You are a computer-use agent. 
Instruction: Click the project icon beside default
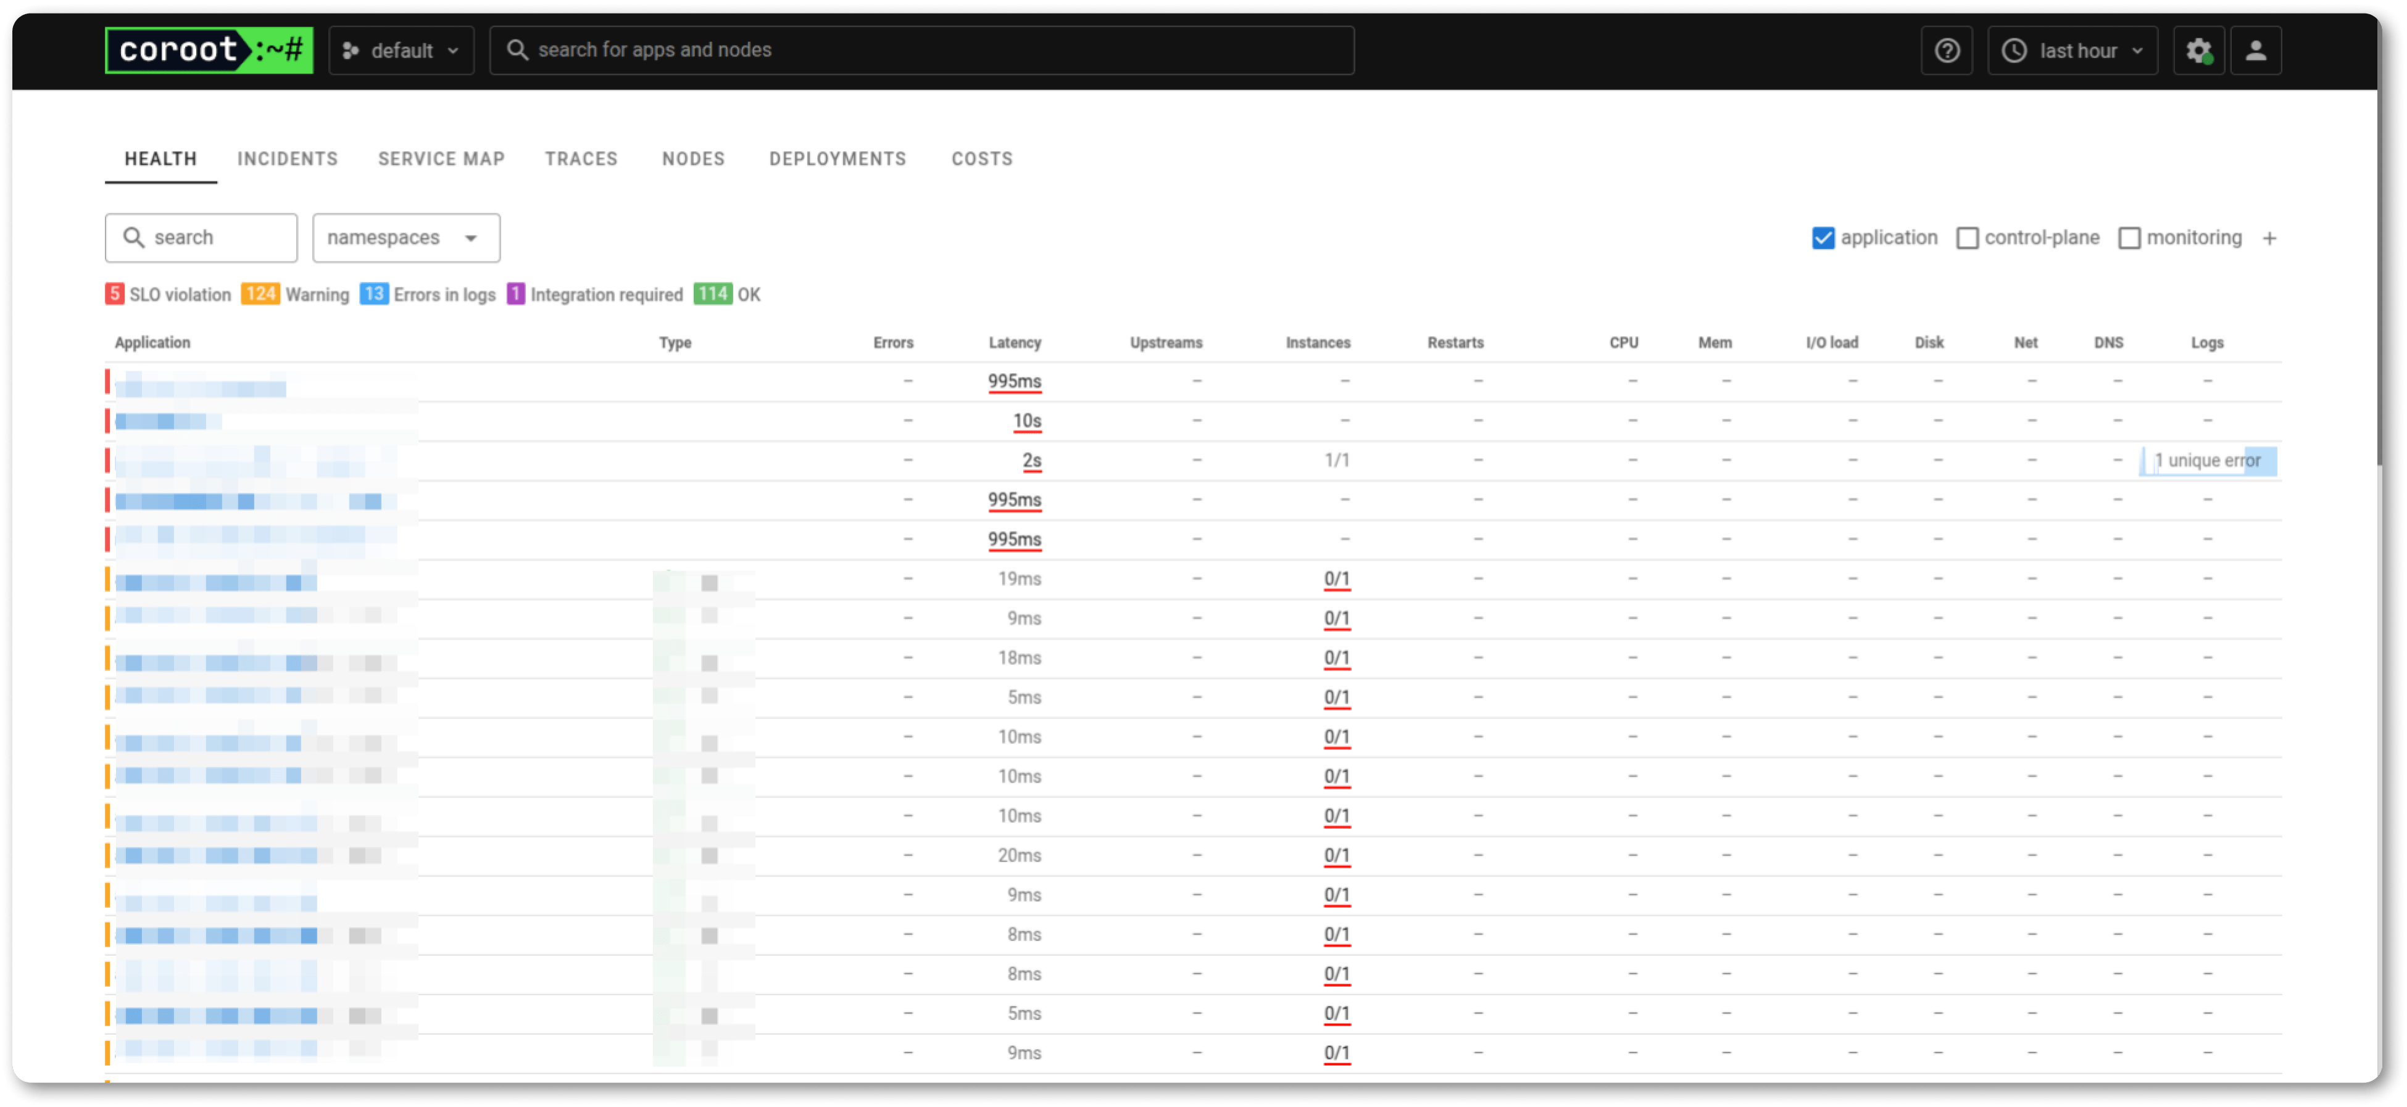tap(351, 51)
